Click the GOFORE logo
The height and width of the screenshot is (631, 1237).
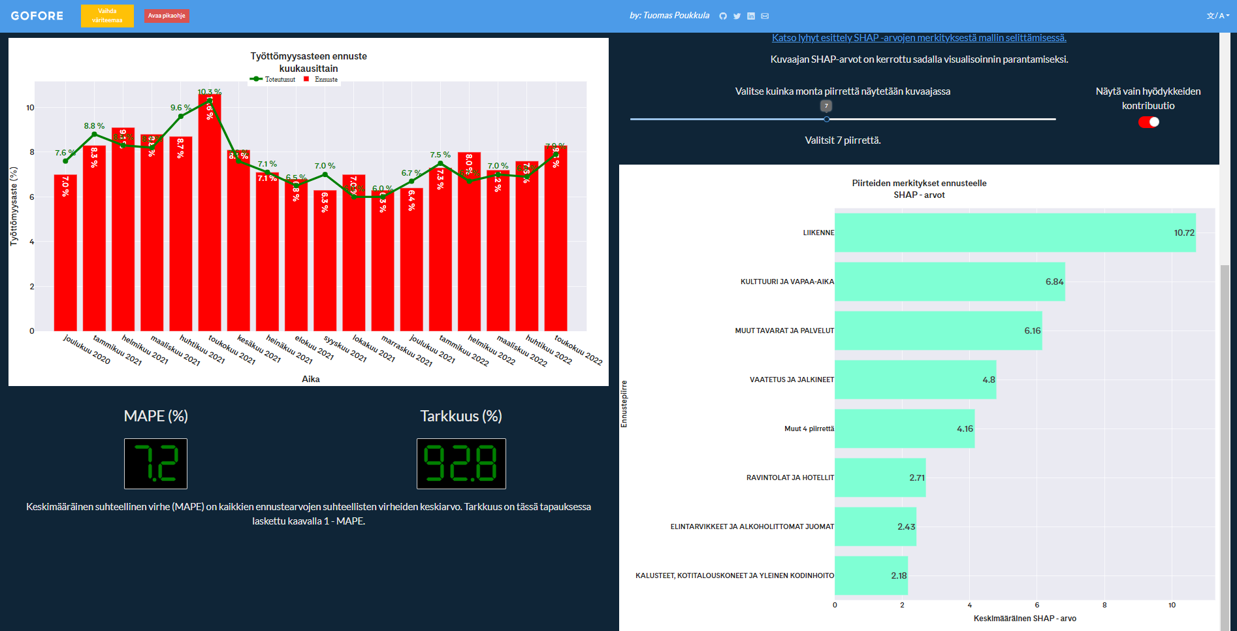click(x=37, y=16)
